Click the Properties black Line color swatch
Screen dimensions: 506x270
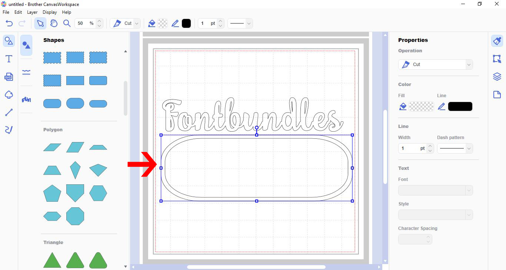click(460, 106)
